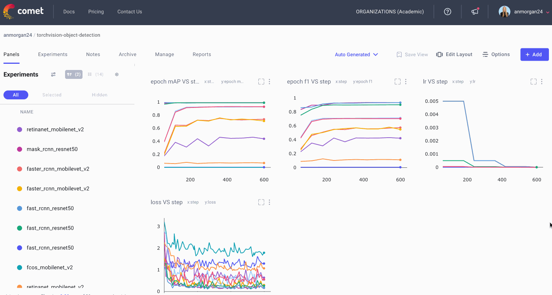Screen dimensions: 552x295
Task: Click the Options lines icon
Action: (x=485, y=55)
